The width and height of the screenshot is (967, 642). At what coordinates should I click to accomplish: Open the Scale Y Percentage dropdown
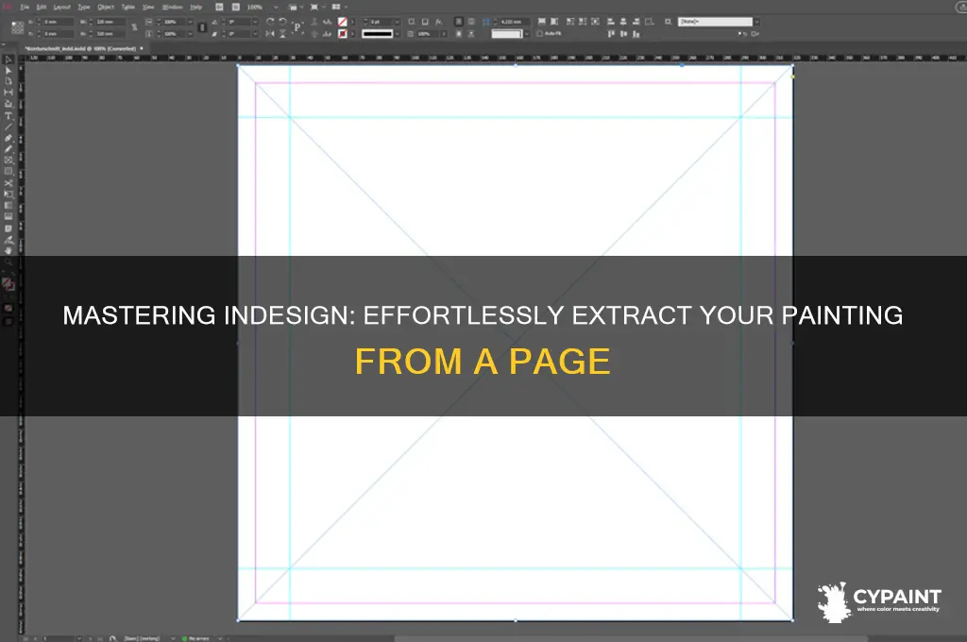pyautogui.click(x=190, y=34)
